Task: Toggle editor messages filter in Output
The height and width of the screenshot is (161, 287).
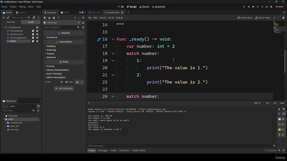Action: pyautogui.click(x=281, y=135)
